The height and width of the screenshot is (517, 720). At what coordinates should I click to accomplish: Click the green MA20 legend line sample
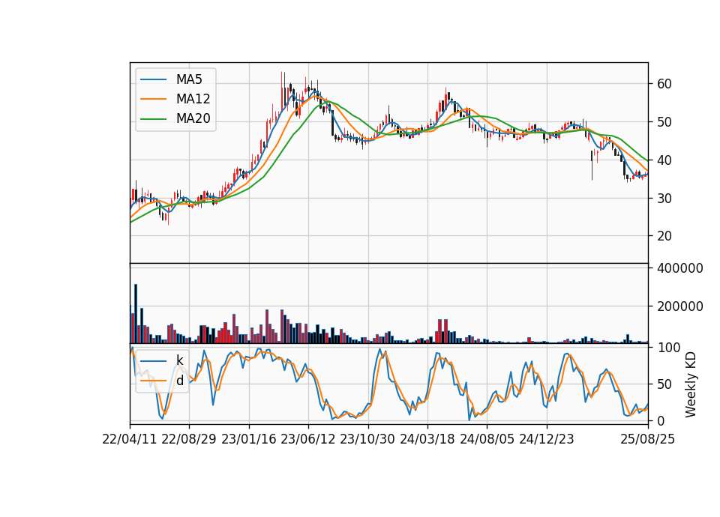coord(153,119)
